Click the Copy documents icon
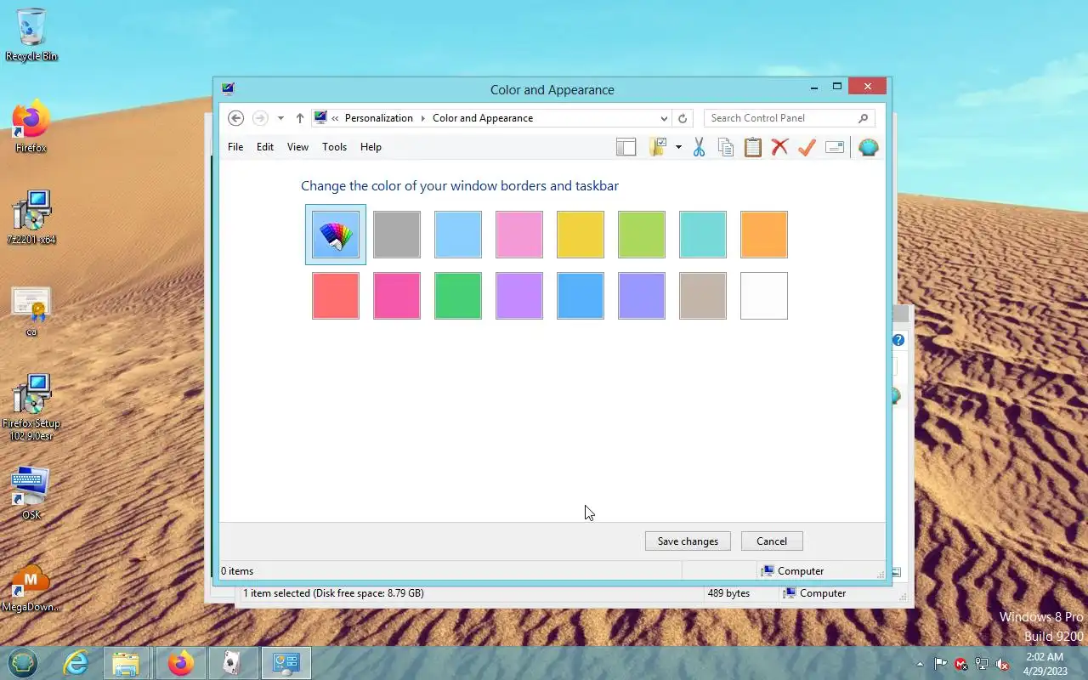This screenshot has height=680, width=1088. coord(726,147)
